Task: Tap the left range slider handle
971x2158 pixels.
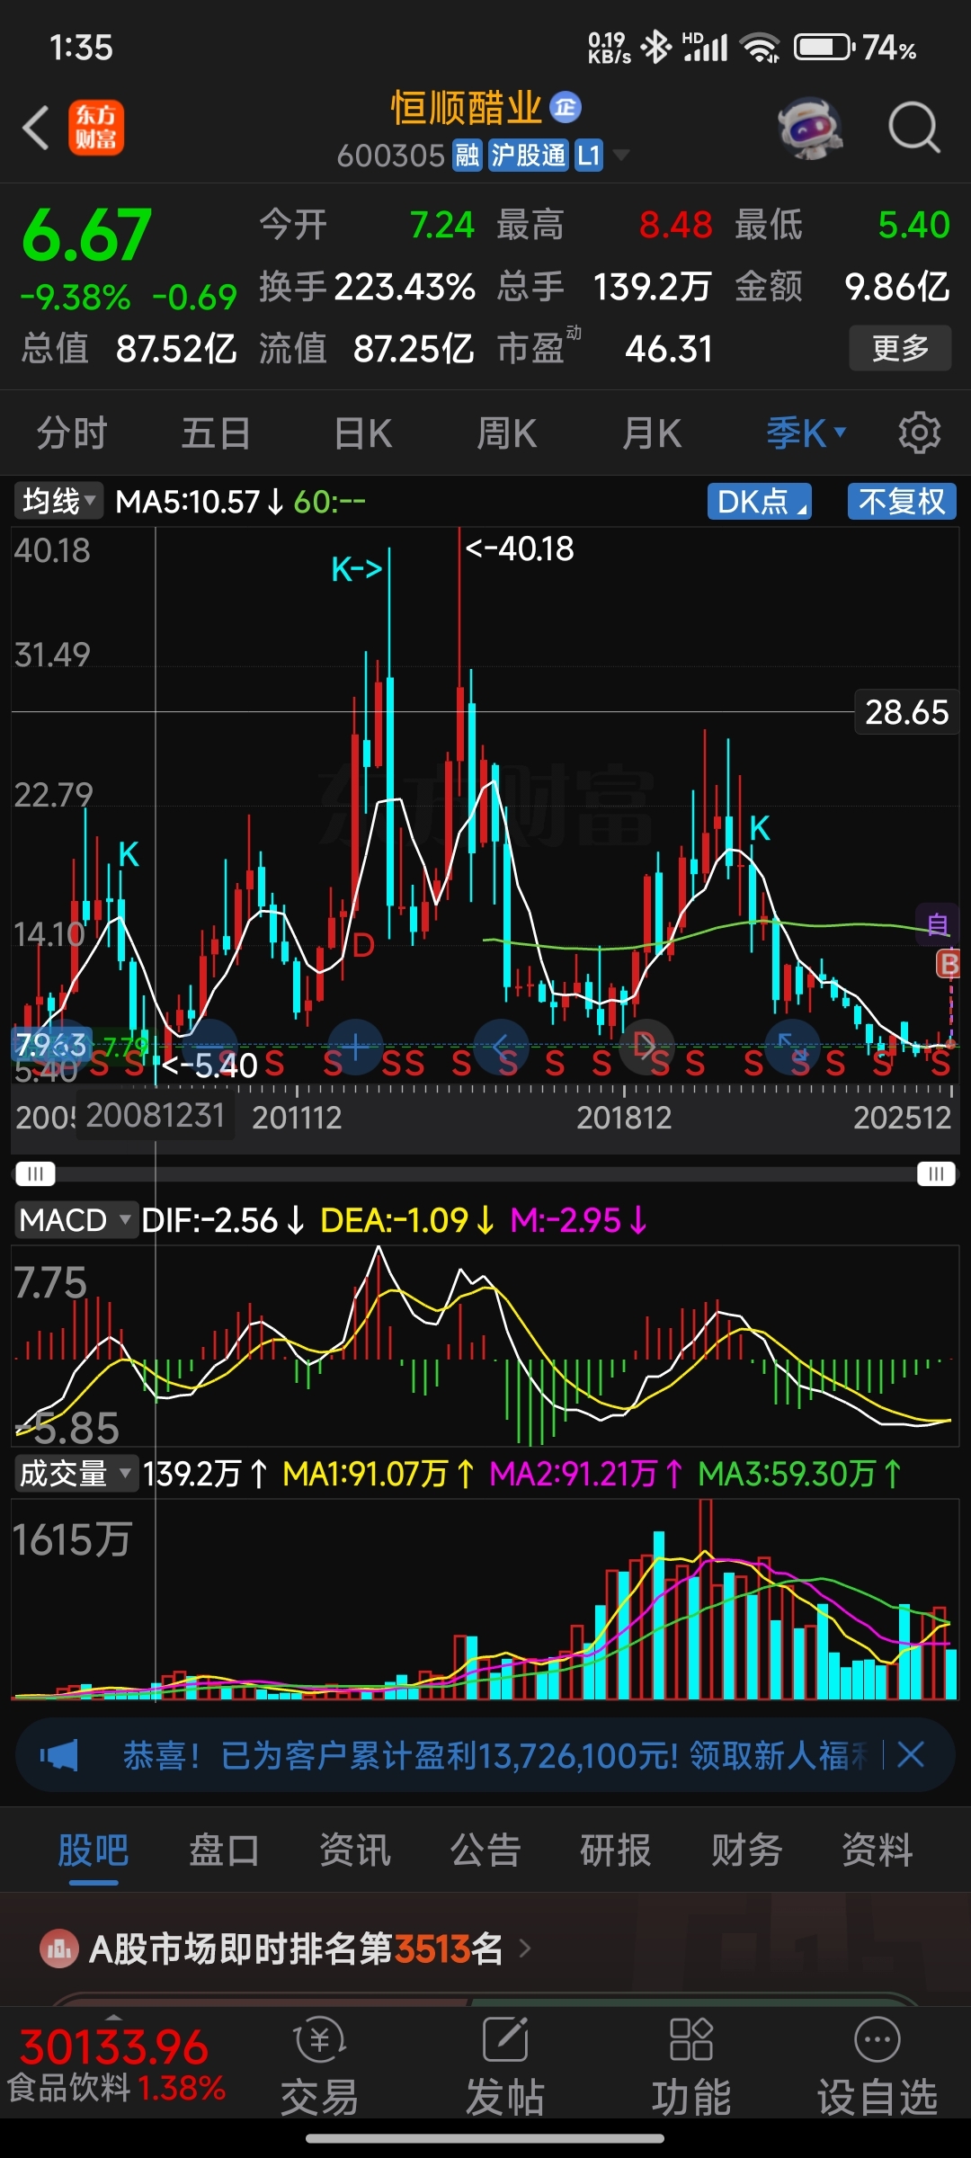Action: point(35,1173)
